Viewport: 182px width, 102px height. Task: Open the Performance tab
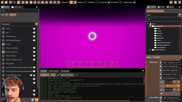54,71
